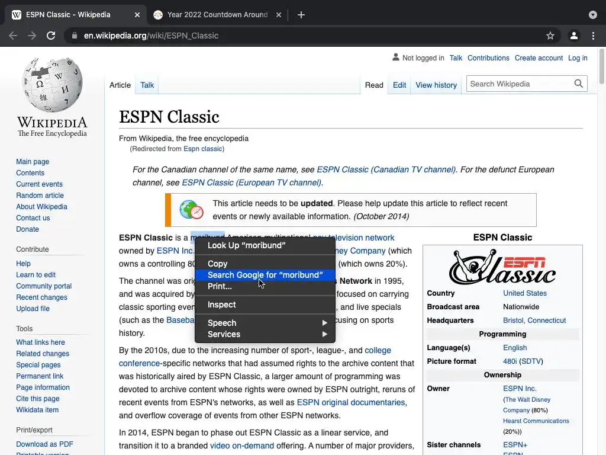This screenshot has width=606, height=455.
Task: Close the ESPN Classic Wikipedia tab
Action: [137, 15]
